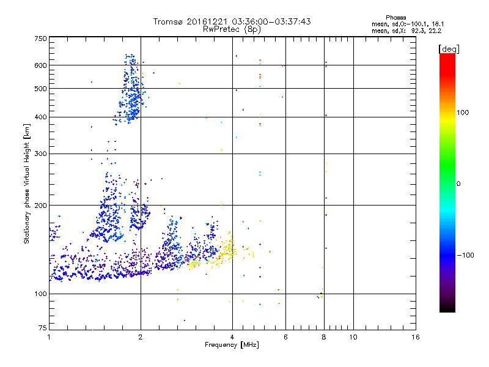Click the colorbar label '100'
The width and height of the screenshot is (489, 367).
pyautogui.click(x=463, y=113)
